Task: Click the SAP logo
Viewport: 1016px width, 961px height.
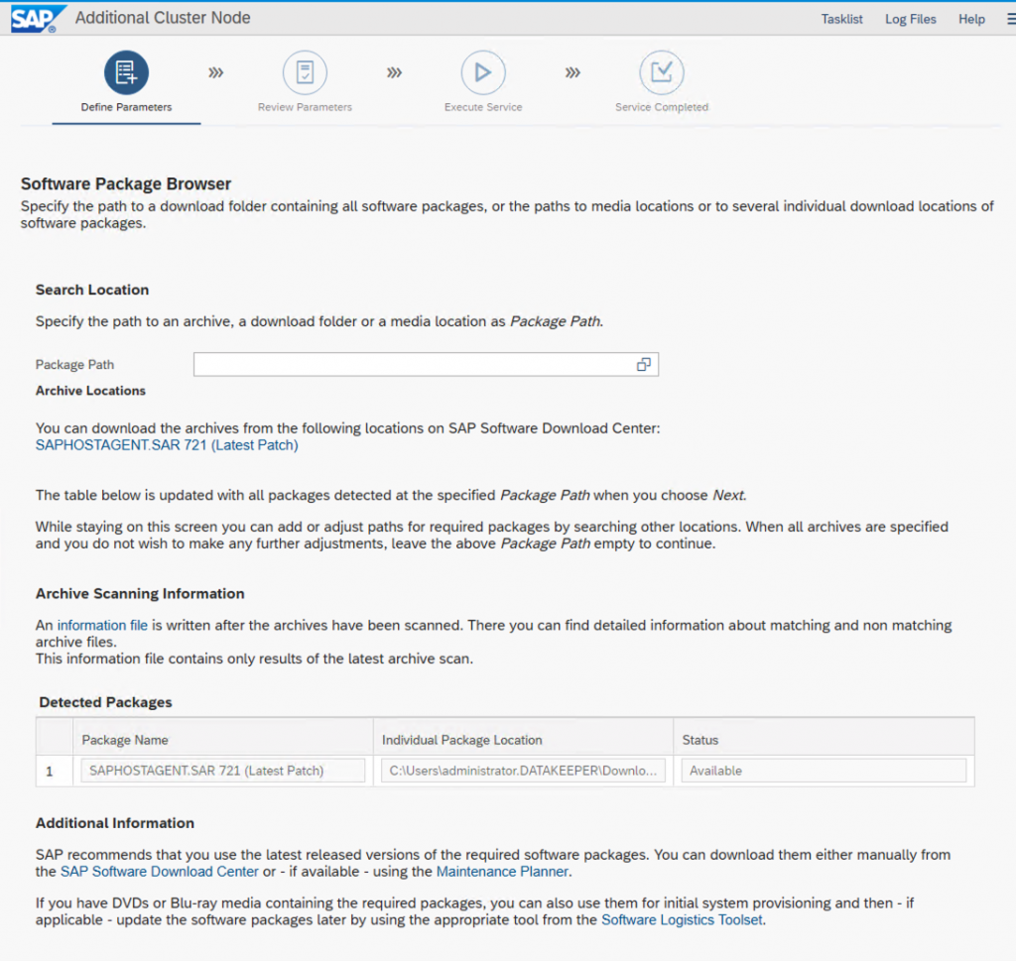Action: [38, 18]
